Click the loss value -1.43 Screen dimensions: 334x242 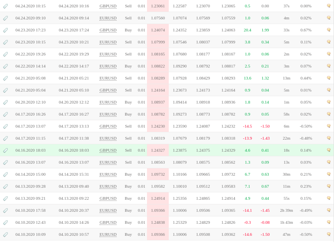pyautogui.click(x=265, y=138)
